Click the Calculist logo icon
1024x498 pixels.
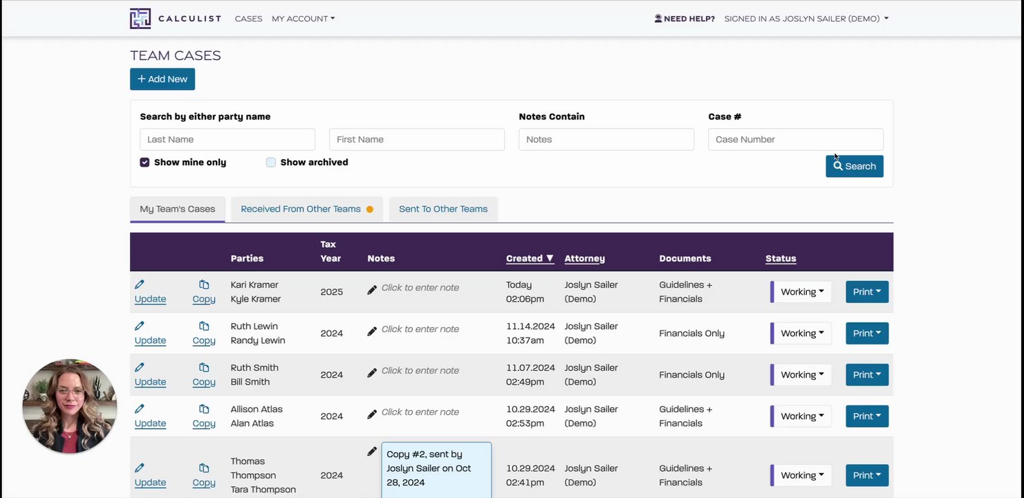tap(140, 19)
